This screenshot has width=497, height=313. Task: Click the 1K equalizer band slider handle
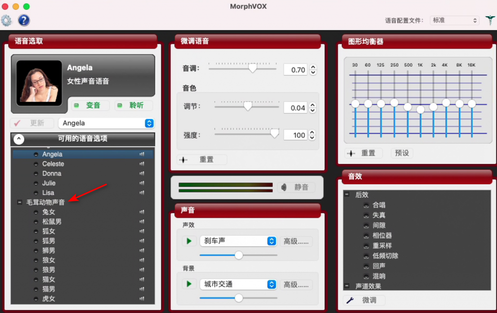point(420,109)
